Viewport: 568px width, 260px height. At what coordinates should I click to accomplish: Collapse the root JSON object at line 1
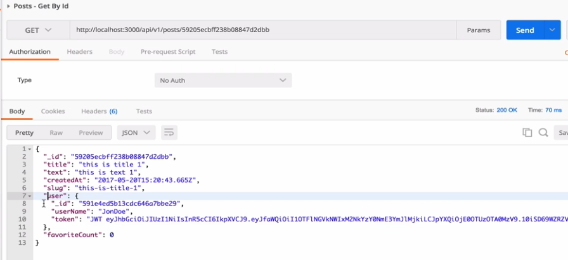pos(29,149)
